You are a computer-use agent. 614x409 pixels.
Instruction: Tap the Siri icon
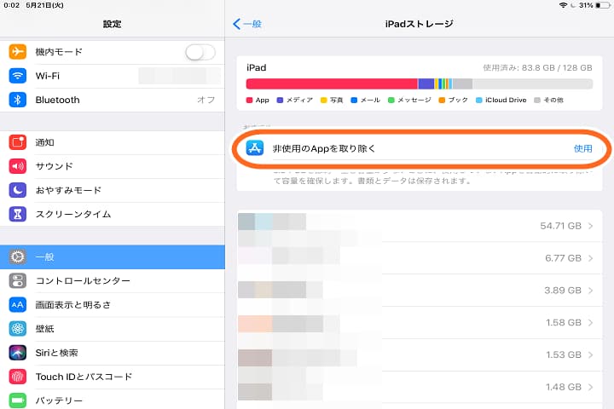18,353
